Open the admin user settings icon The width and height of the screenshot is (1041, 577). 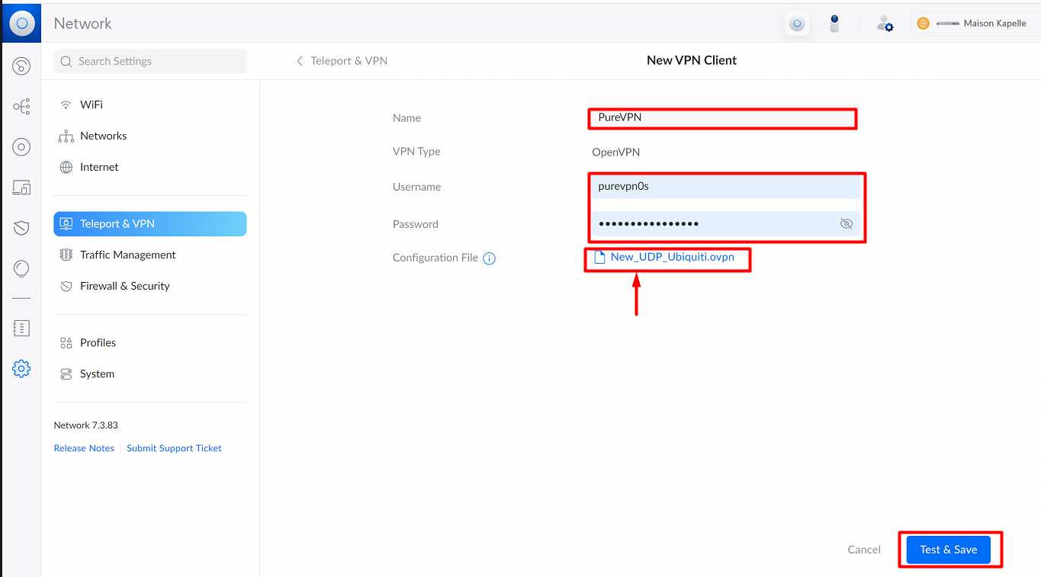tap(885, 24)
